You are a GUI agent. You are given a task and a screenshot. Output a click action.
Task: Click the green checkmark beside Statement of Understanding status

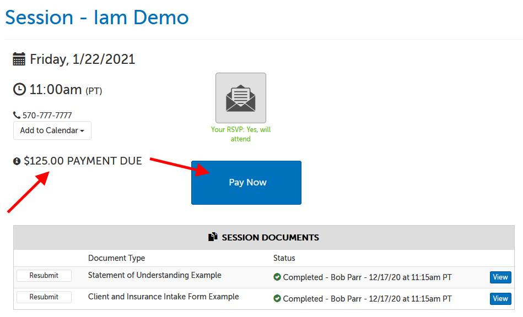[x=277, y=277]
